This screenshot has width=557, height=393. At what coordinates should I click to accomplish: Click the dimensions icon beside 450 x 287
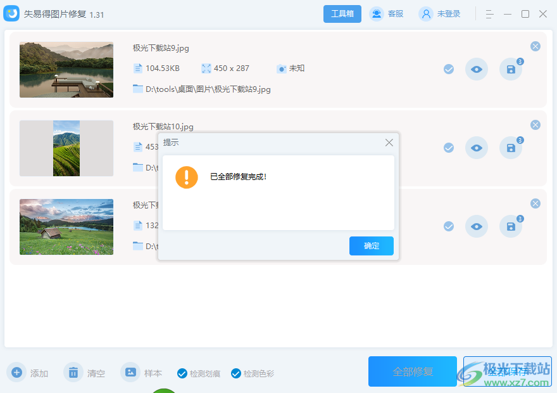tap(206, 68)
